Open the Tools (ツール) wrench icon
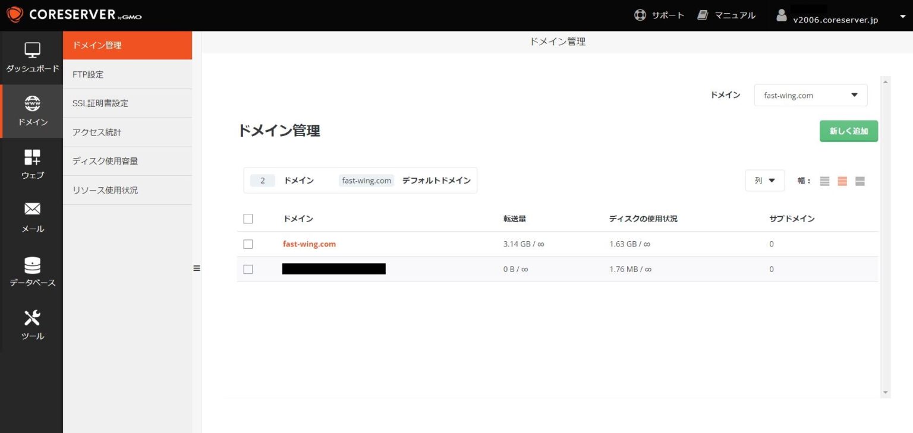Screen dimensions: 913x433 pyautogui.click(x=32, y=318)
